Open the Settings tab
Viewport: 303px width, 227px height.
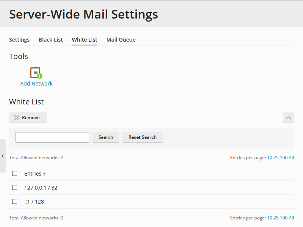19,40
